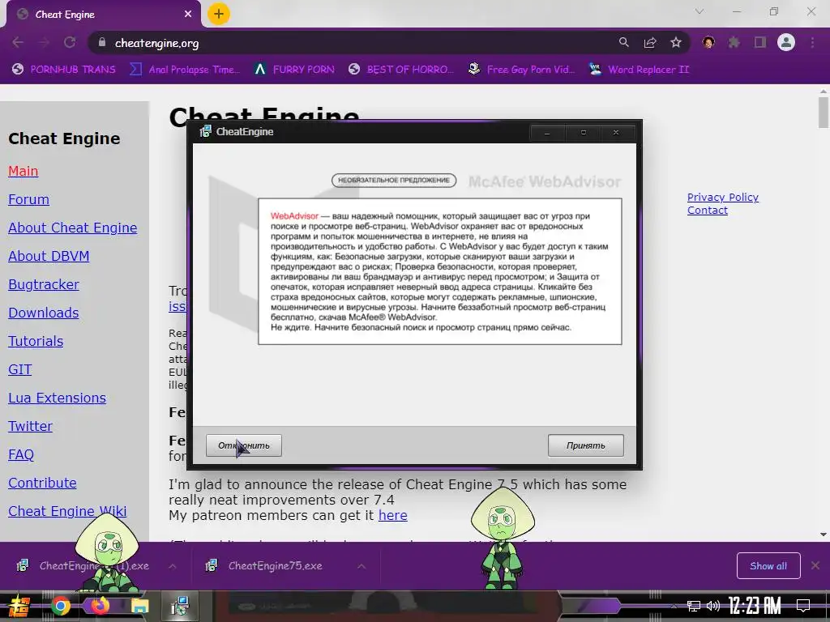Open the Tutorials sidebar link
This screenshot has width=830, height=622.
point(36,341)
